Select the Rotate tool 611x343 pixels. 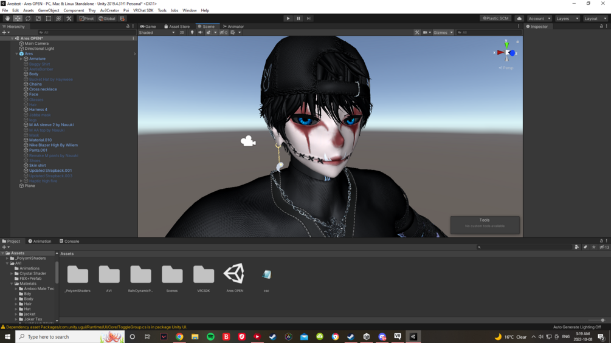pos(28,18)
